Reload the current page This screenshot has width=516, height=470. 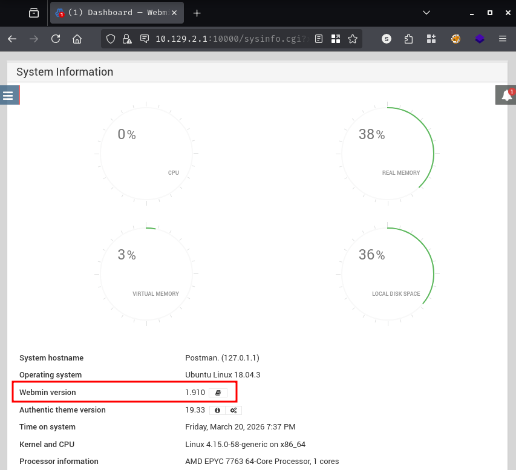click(x=56, y=39)
